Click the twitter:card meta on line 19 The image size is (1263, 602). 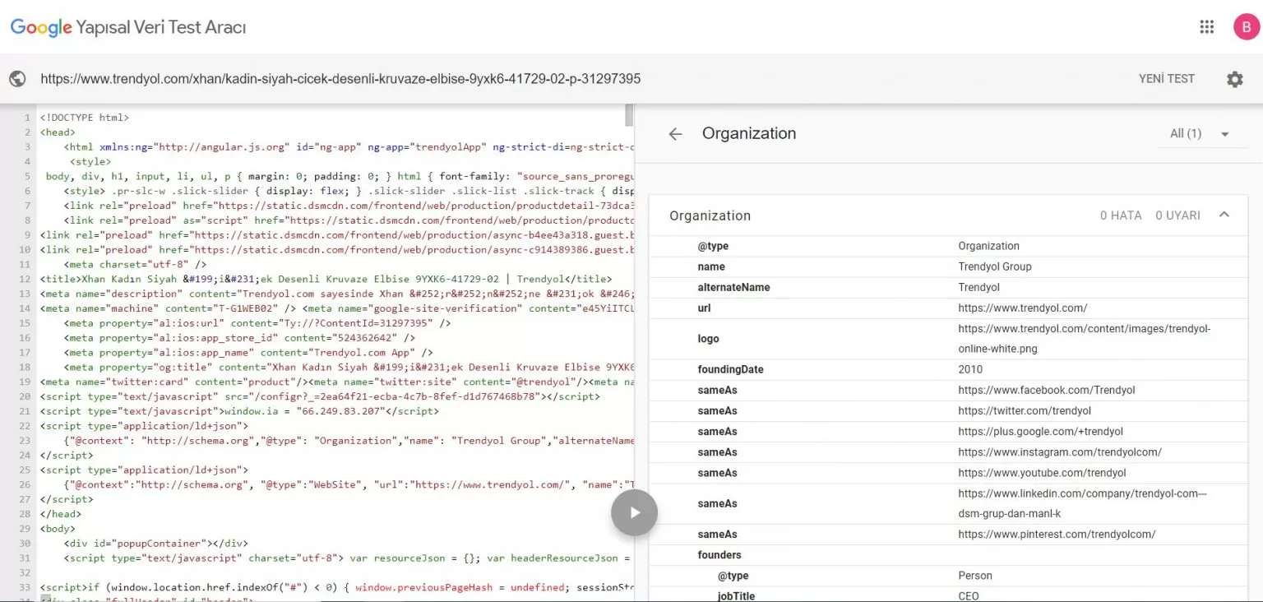(x=173, y=382)
